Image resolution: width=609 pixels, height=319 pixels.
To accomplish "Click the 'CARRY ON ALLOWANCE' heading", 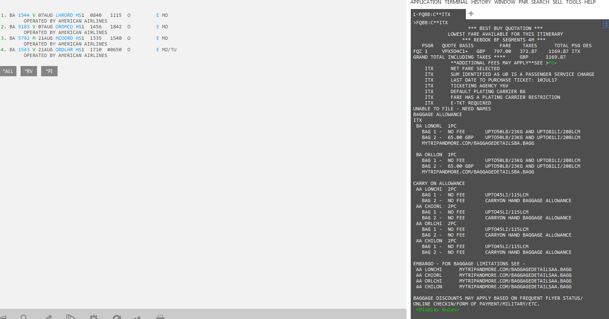I will (x=439, y=184).
